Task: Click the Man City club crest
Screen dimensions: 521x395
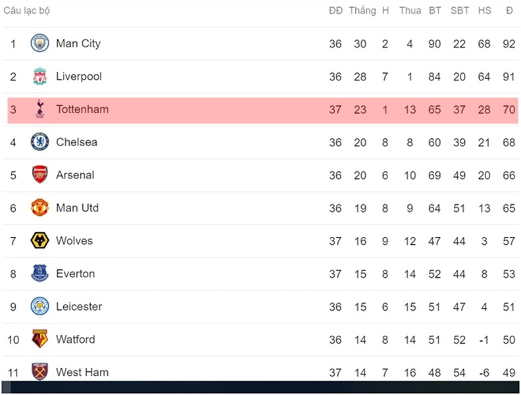Action: [40, 43]
